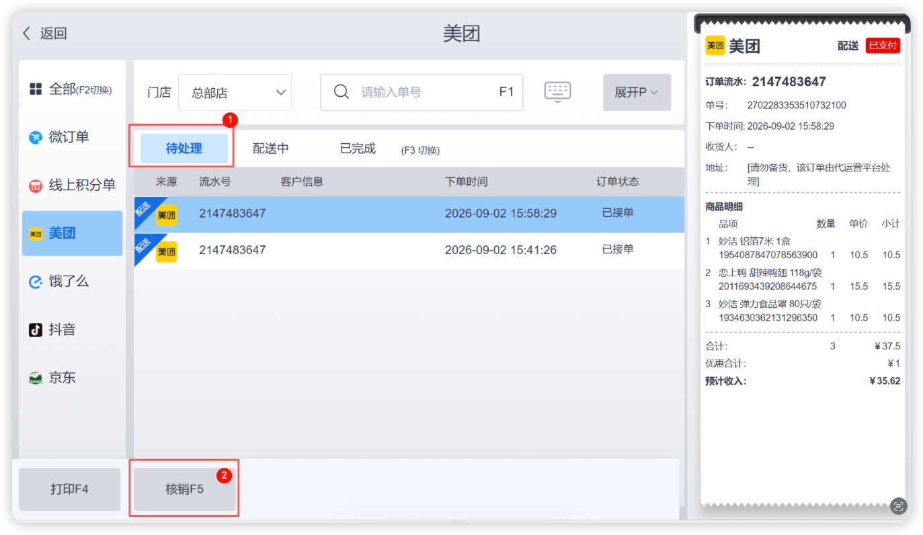Open the on-screen keyboard icon
Image resolution: width=923 pixels, height=535 pixels.
(x=557, y=92)
